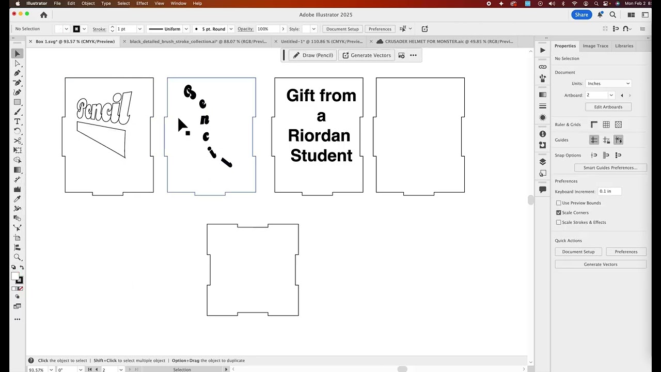This screenshot has height=372, width=661.
Task: Toggle Show Rulers icon
Action: coord(594,125)
